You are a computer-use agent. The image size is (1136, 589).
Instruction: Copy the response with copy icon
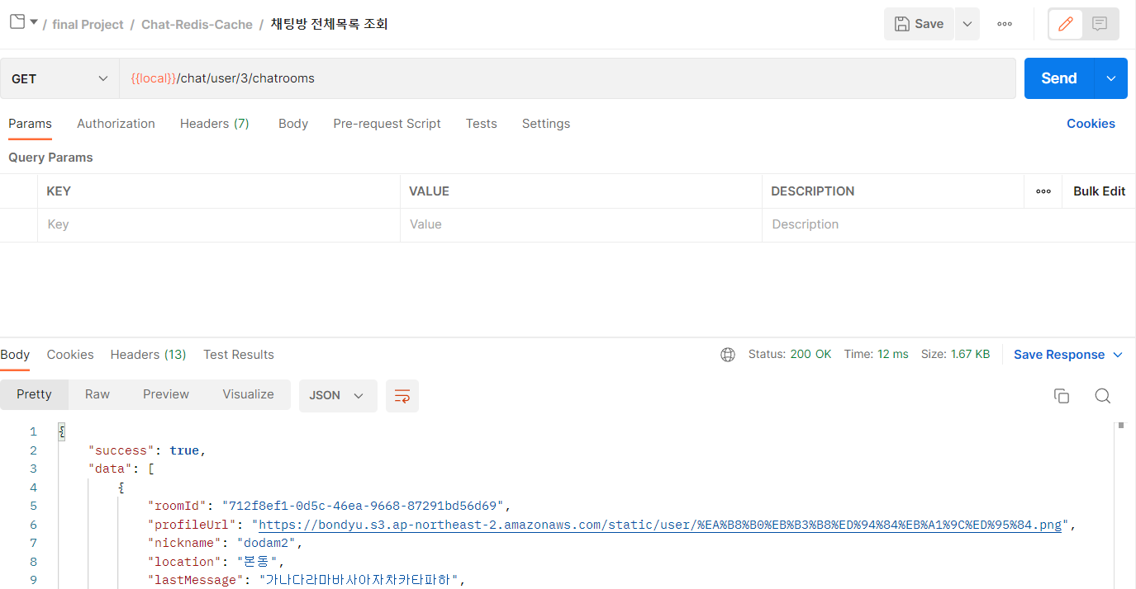[x=1062, y=396]
